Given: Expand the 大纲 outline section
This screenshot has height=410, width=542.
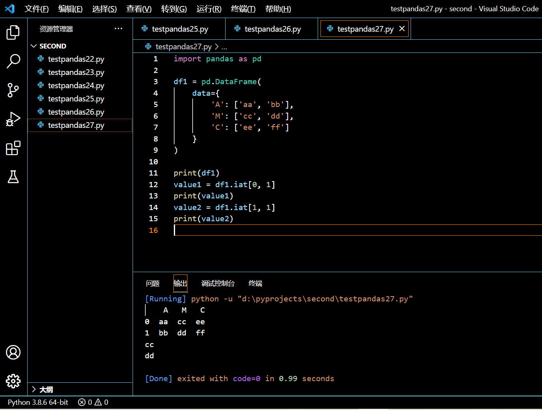Looking at the screenshot, I should (x=80, y=389).
